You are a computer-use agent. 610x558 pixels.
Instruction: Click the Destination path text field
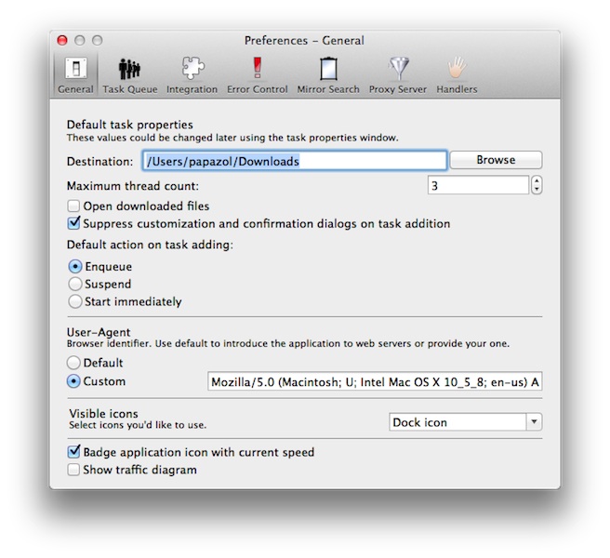point(294,161)
